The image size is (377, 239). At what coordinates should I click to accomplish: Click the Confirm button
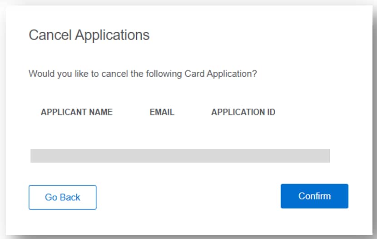point(314,196)
